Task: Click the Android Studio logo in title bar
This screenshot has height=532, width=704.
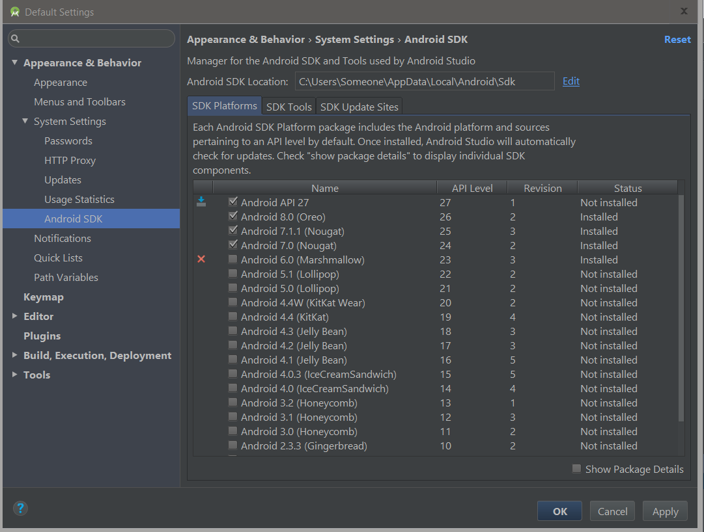Action: pyautogui.click(x=15, y=12)
